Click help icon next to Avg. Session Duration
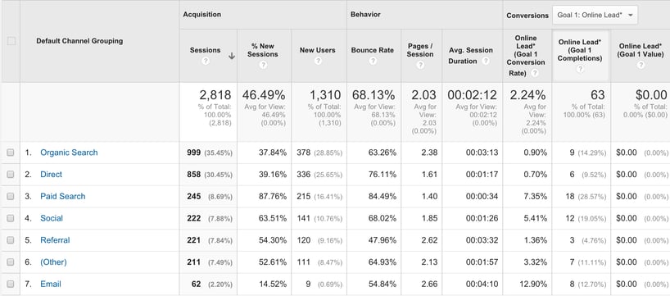Viewport: 670px width, 296px height. point(486,61)
